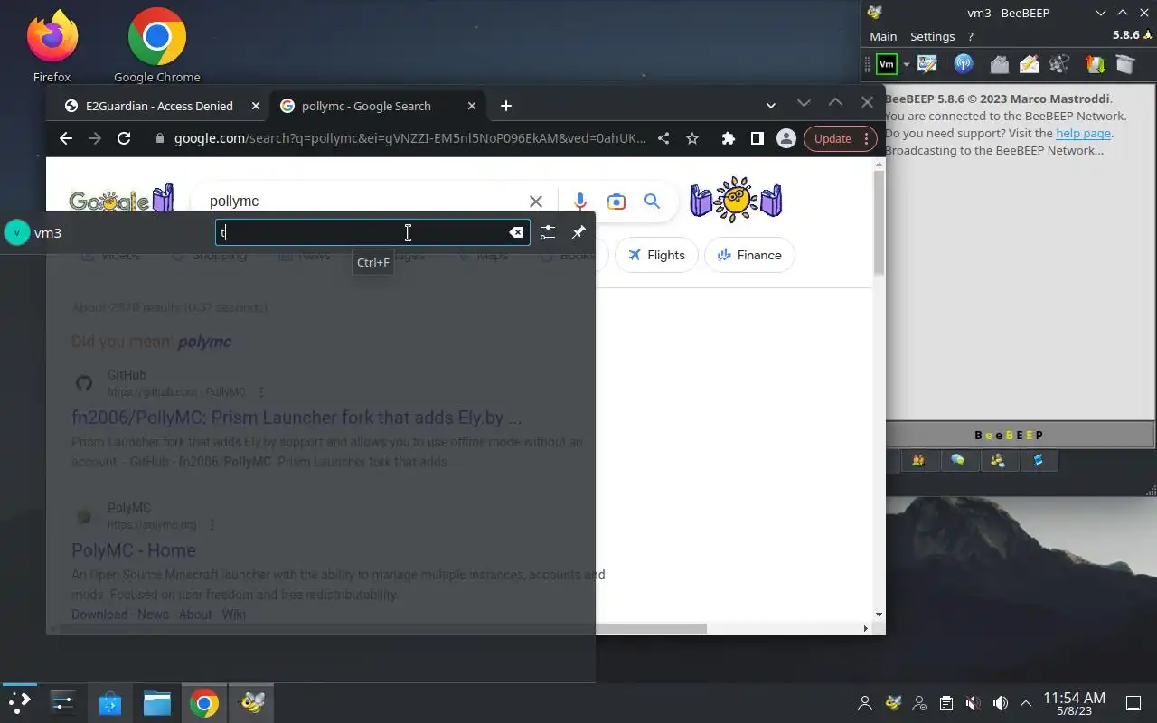This screenshot has height=723, width=1157.
Task: Go back in Chrome
Action: point(65,138)
